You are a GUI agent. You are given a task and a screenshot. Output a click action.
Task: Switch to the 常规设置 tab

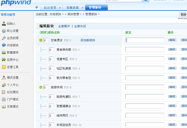73,8
